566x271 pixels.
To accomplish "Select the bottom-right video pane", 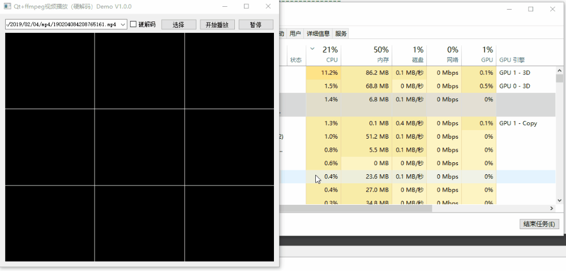I will tap(229, 223).
